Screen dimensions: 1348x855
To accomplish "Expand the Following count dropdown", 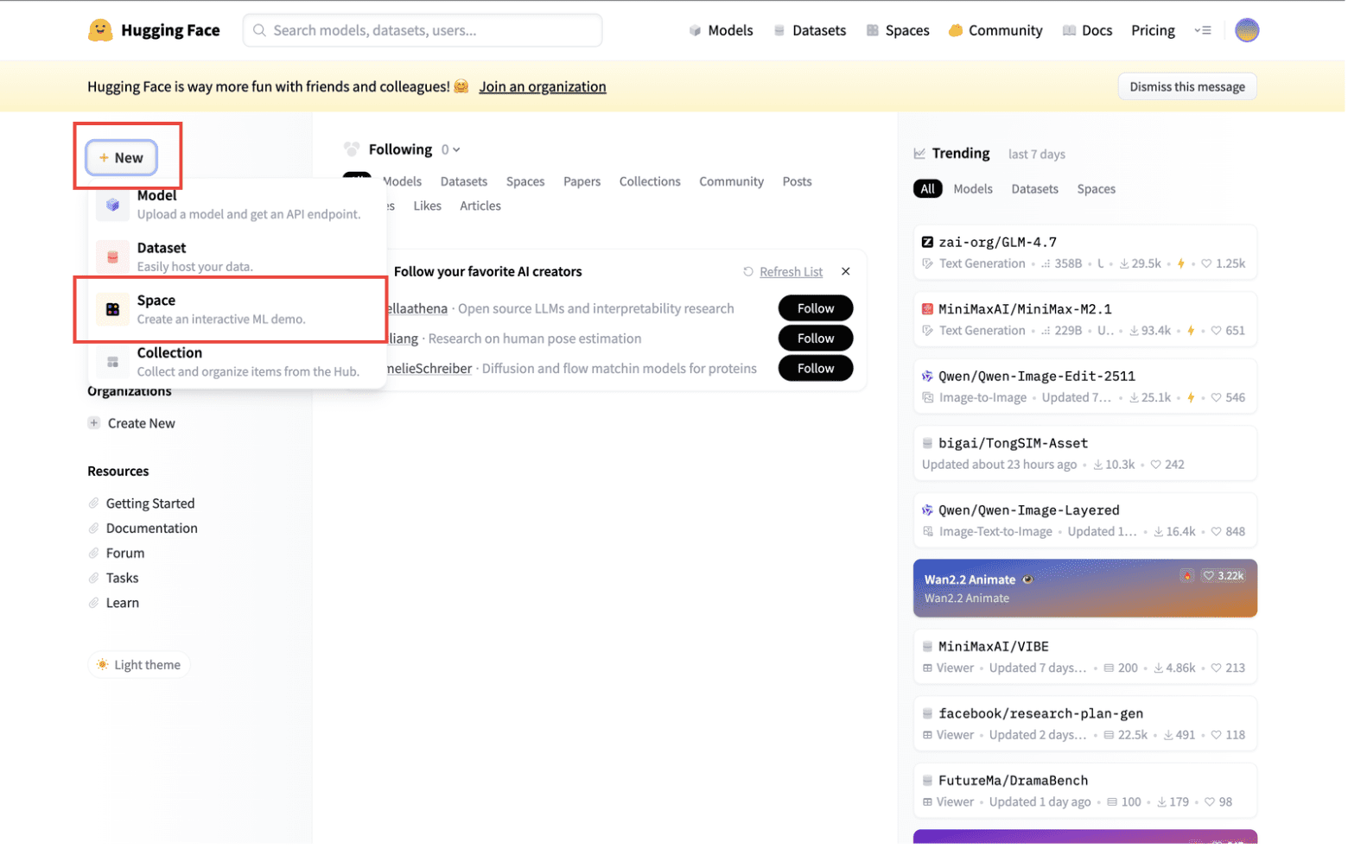I will click(x=452, y=150).
